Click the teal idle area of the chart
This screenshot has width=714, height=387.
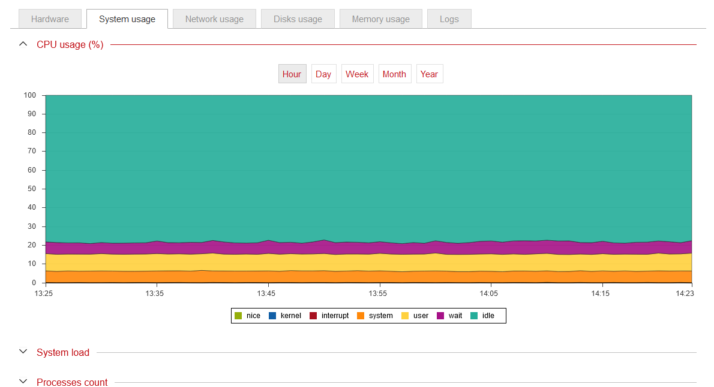369,168
